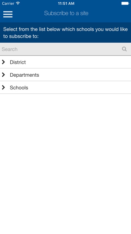Tap the battery indicator icon
Screen dimensions: 131x234
125,3
